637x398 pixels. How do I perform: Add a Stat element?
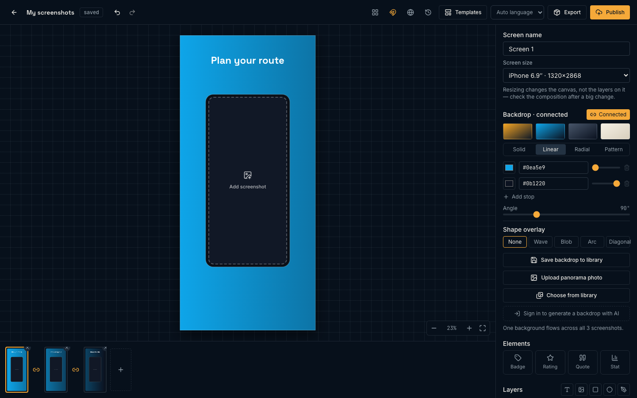point(615,362)
